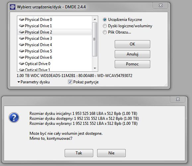This screenshot has height=166, width=192.
Task: Expand the Parametry dysku section
Action: tap(33, 82)
